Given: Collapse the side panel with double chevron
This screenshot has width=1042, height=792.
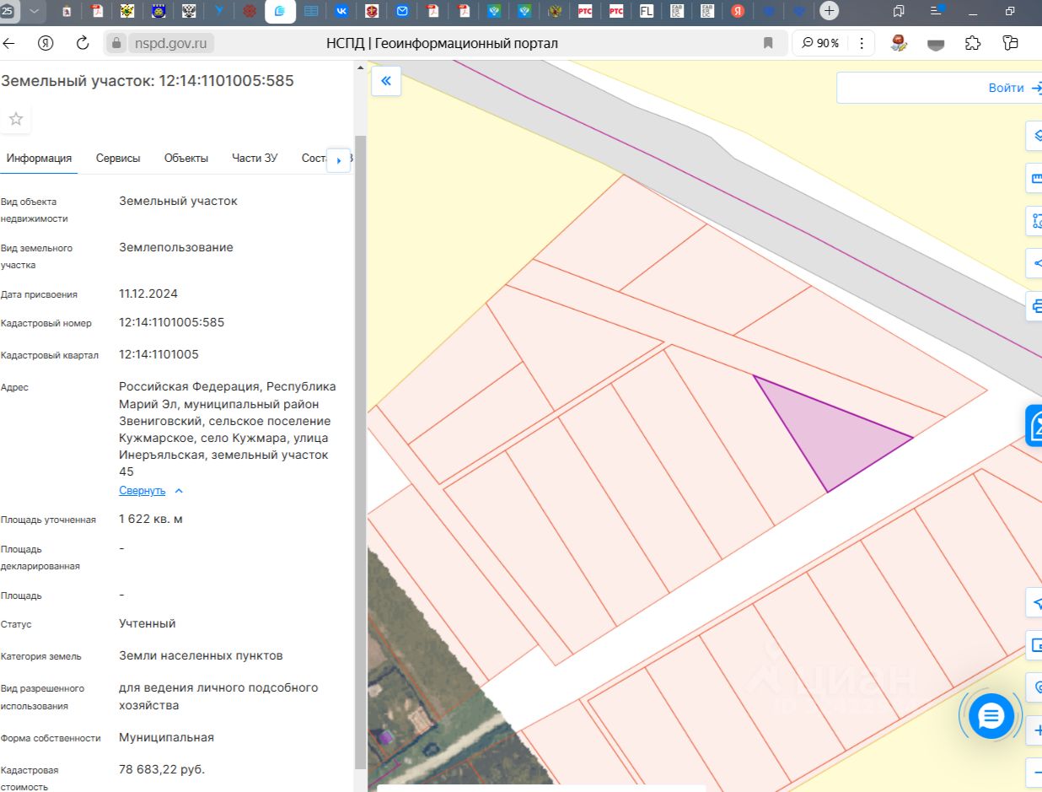Looking at the screenshot, I should coord(386,81).
